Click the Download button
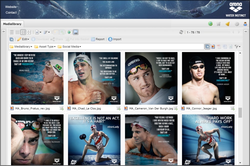Screen dimensions: 250x166 (x=40, y=39)
